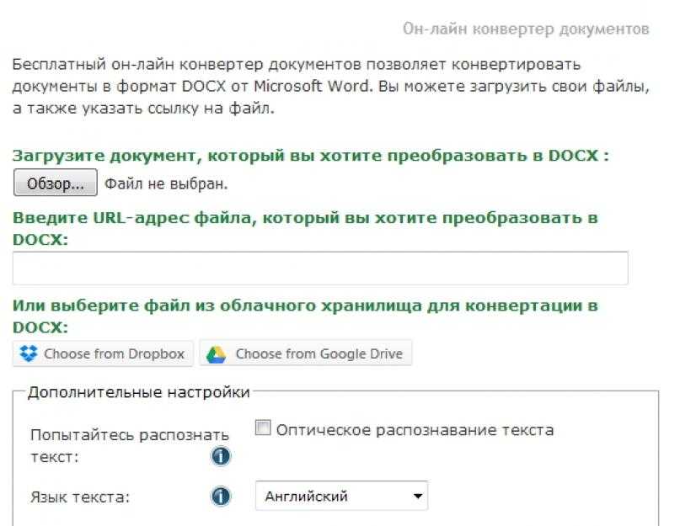680x526 pixels.
Task: Enable Оптическое распознавание текста checkbox
Action: [263, 428]
